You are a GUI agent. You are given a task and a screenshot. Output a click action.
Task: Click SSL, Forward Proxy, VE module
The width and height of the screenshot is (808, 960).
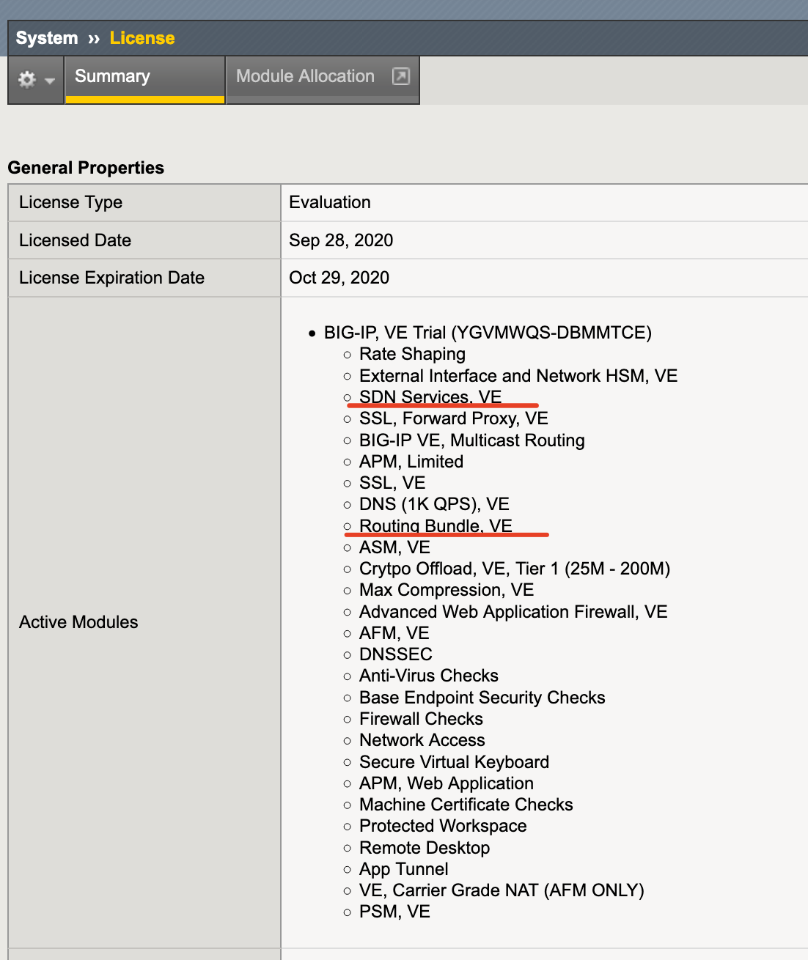[x=454, y=418]
